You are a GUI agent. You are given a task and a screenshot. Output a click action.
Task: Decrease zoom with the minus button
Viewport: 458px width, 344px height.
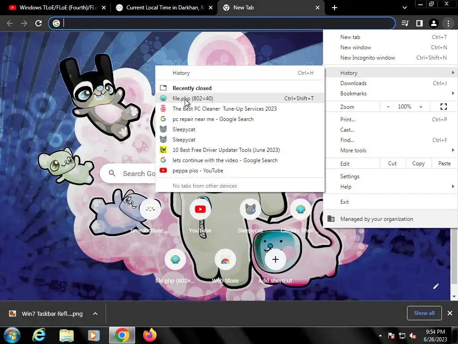[x=388, y=107]
